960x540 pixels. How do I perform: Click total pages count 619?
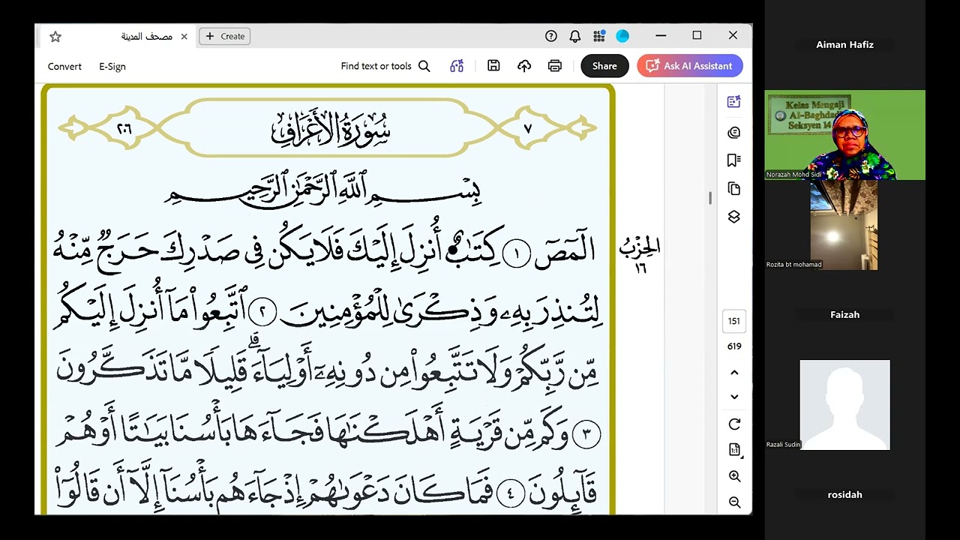tap(734, 346)
